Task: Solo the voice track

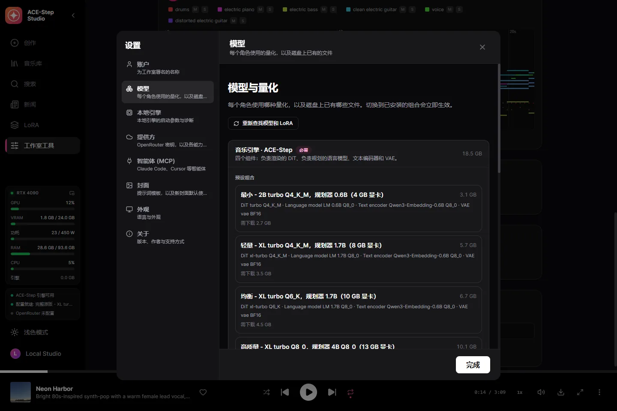Action: pos(459,9)
